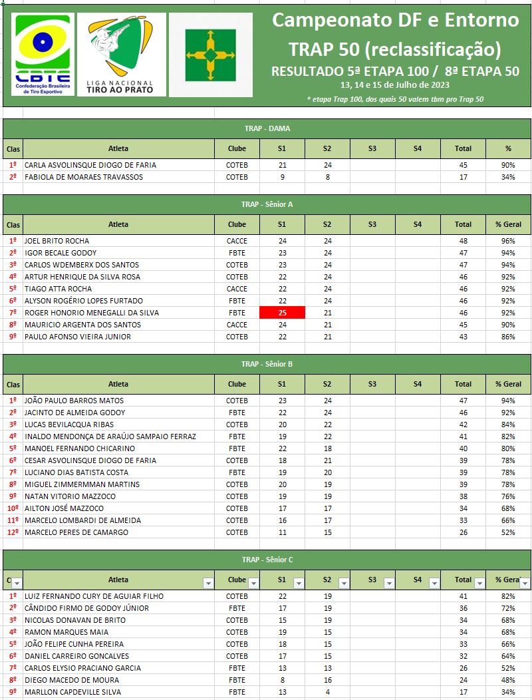Select cell INALDO MENDONÇA DE ARAÚJO SAMPAIO FERRAZ
This screenshot has height=700, width=532.
point(119,437)
